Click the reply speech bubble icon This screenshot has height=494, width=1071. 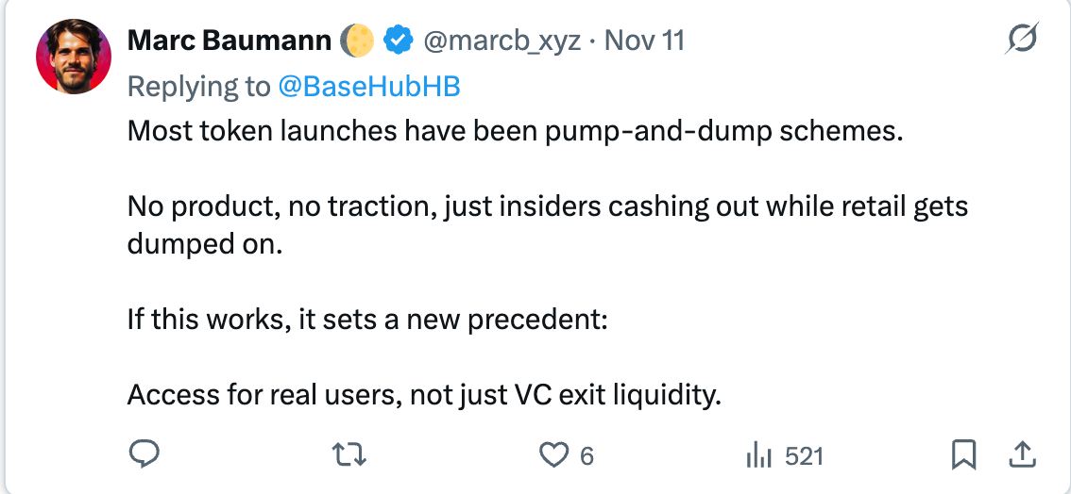143,456
